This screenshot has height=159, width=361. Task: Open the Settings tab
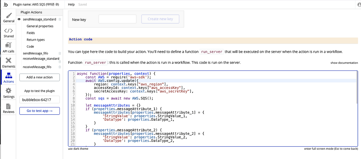point(9,93)
